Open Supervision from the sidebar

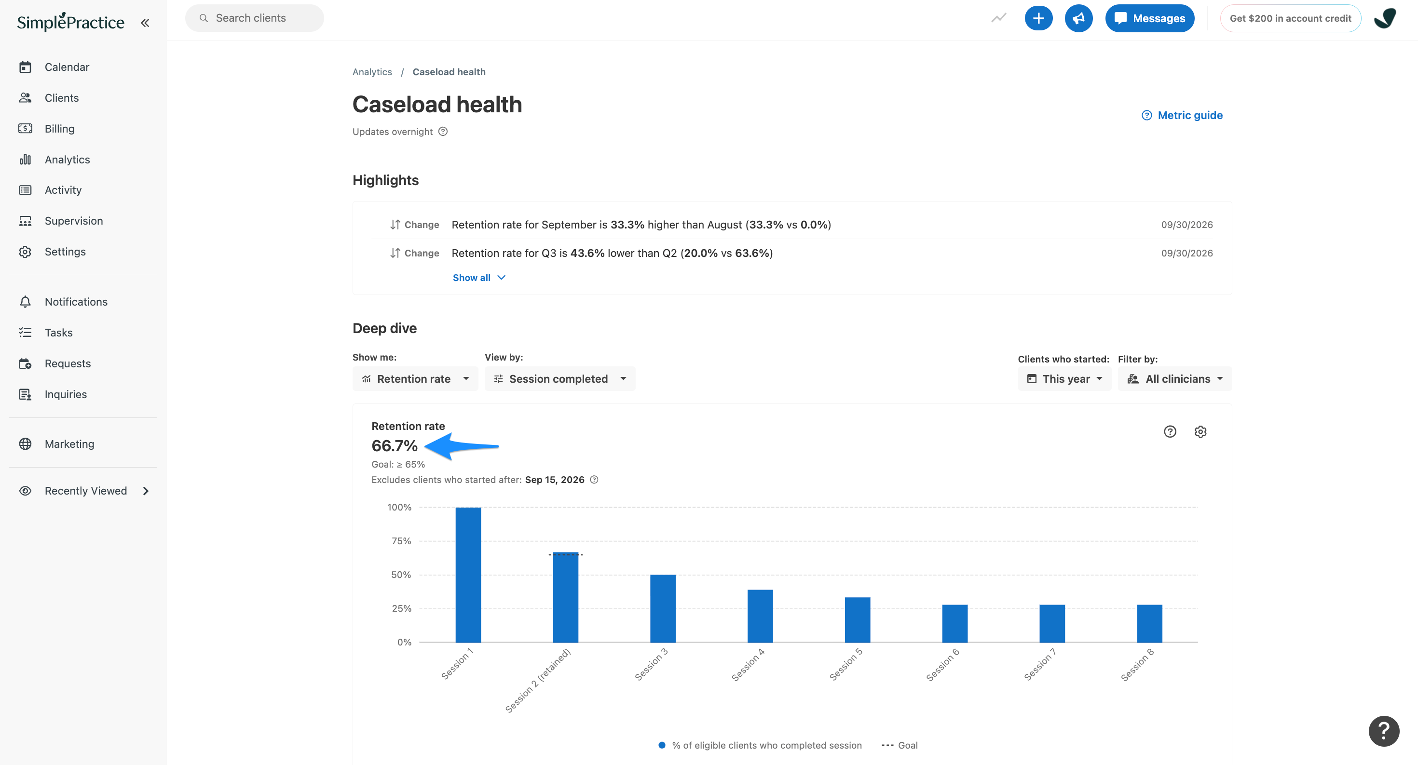(73, 221)
